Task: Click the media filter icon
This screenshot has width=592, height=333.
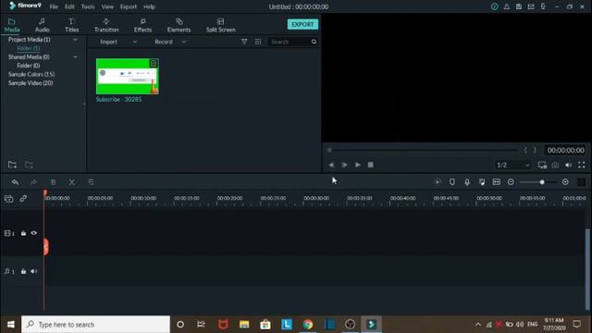Action: [x=244, y=42]
